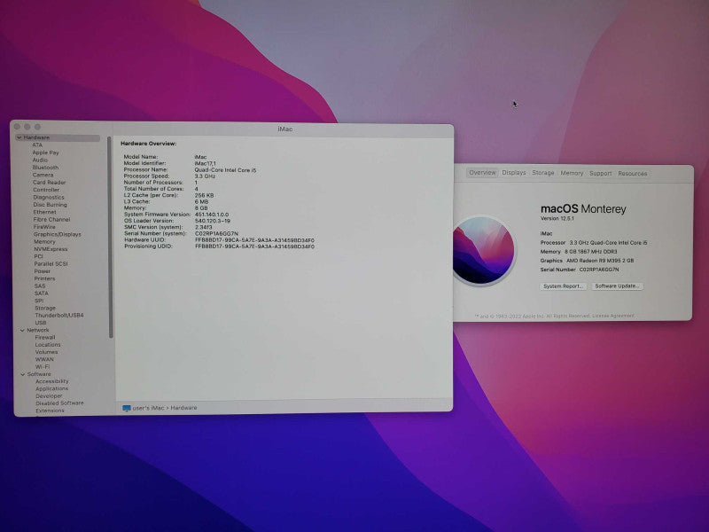Image resolution: width=709 pixels, height=532 pixels.
Task: Select ATA in the hardware list
Action: tap(37, 145)
